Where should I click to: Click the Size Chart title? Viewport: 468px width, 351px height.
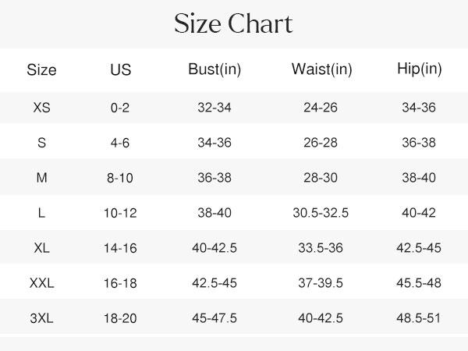[x=234, y=24]
